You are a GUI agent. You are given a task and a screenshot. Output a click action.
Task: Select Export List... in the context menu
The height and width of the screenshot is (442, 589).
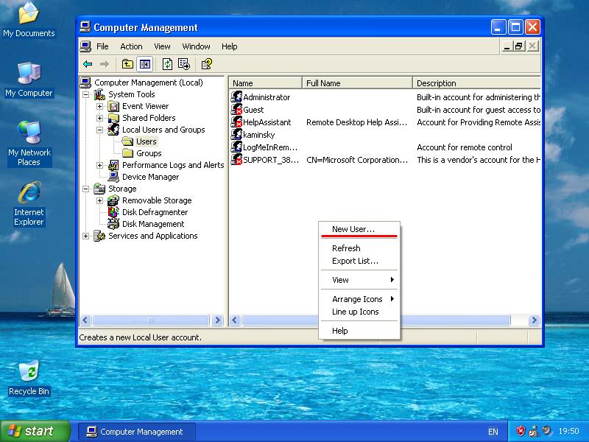(355, 261)
